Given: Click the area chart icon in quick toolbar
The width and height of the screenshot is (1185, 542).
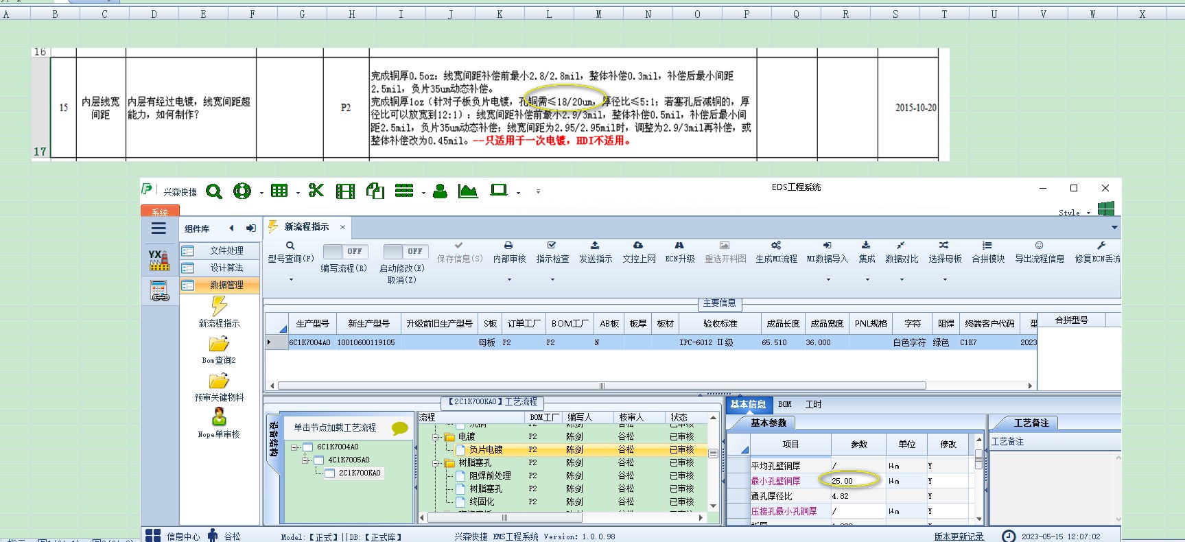Looking at the screenshot, I should tap(468, 191).
